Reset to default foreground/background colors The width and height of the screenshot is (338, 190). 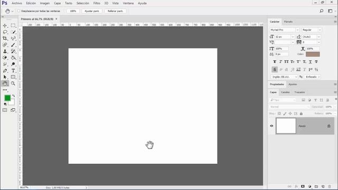pyautogui.click(x=5, y=104)
